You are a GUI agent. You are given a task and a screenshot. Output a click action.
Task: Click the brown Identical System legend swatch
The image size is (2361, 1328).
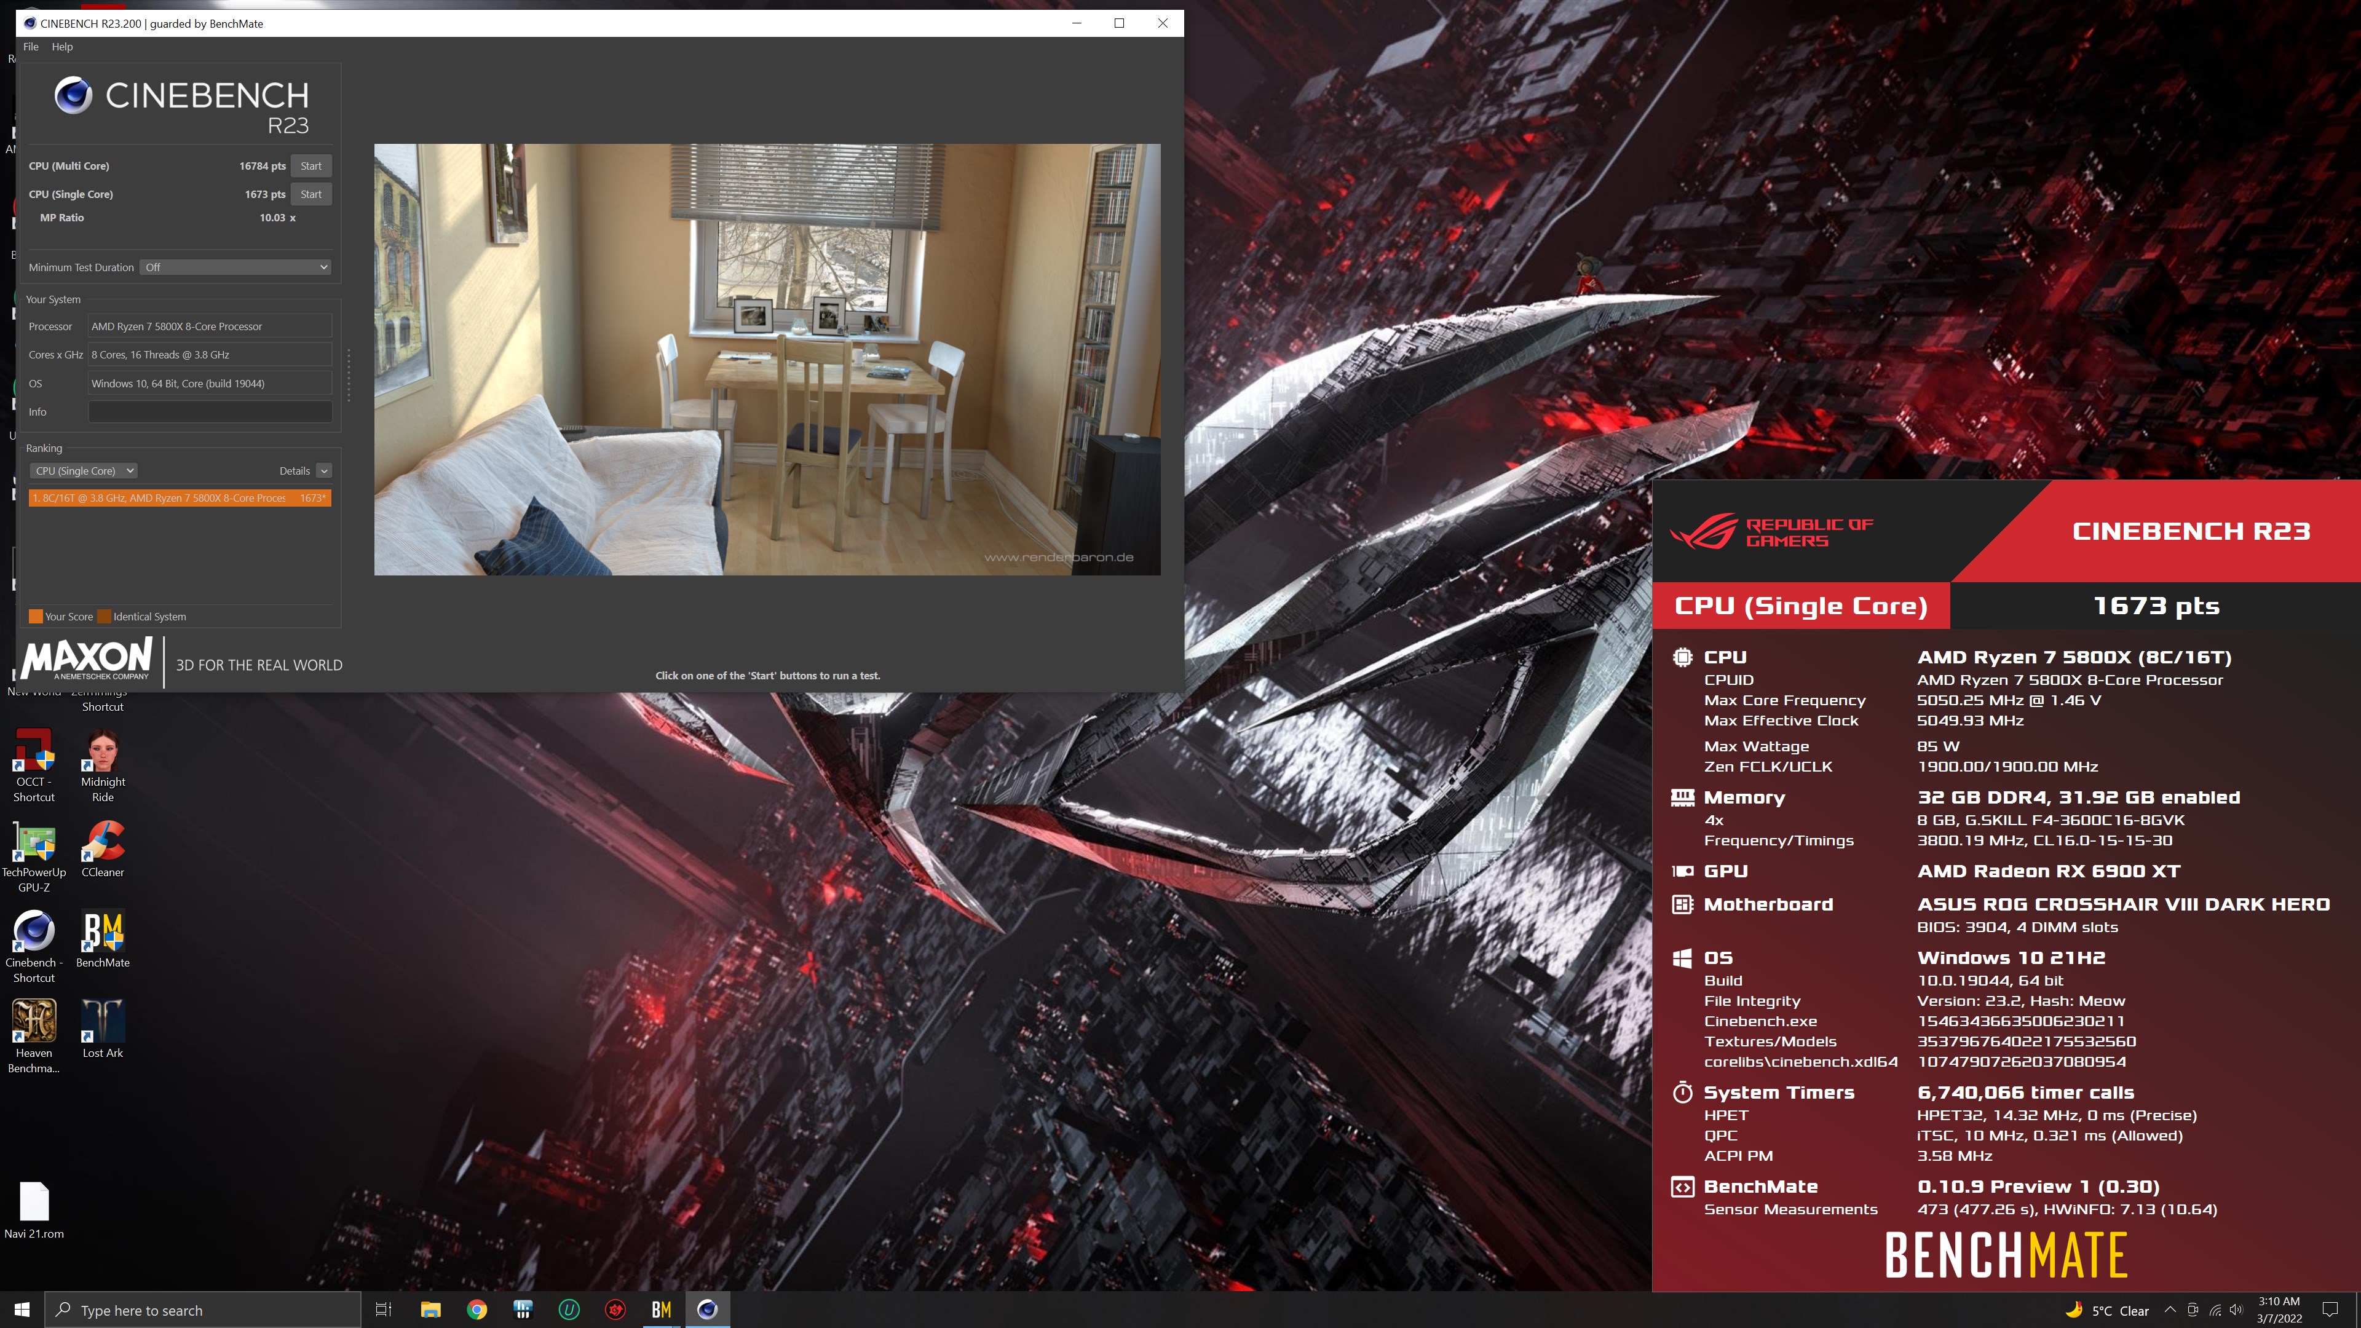click(105, 617)
